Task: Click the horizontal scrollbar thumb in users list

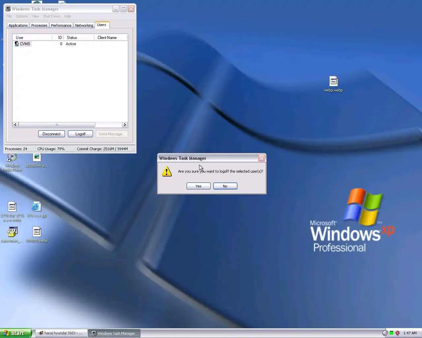Action: pos(57,125)
